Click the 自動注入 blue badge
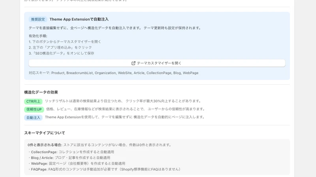Screen dimensions: 316x177 [33, 118]
